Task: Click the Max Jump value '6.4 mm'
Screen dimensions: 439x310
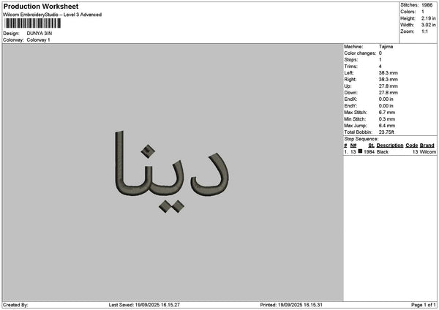Action: coord(387,126)
